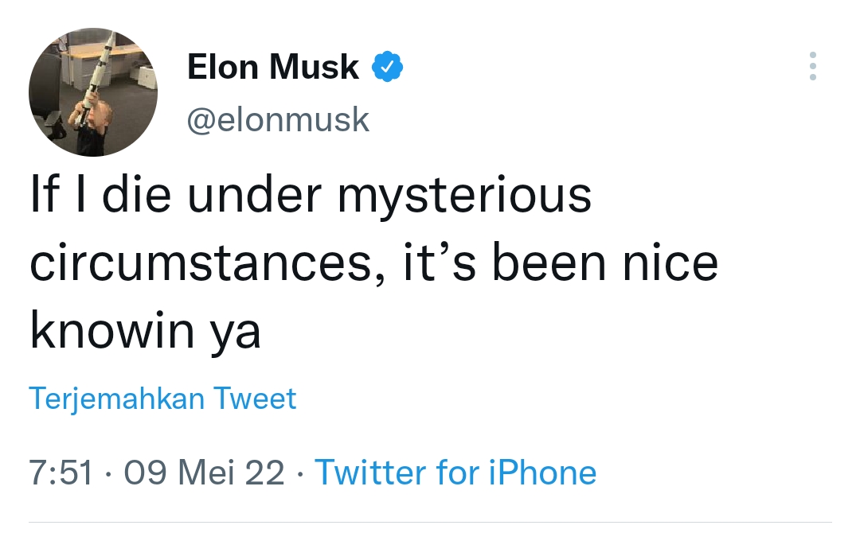Open Elon Musk's profile picture
The image size is (860, 533).
pyautogui.click(x=93, y=92)
